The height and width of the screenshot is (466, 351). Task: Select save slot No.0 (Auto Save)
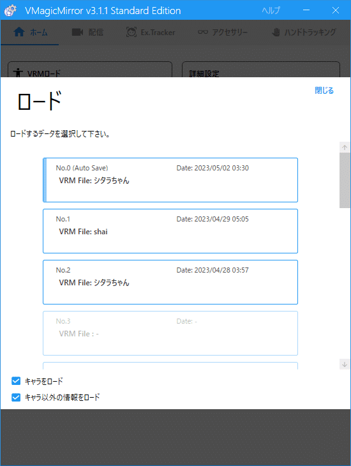(170, 180)
